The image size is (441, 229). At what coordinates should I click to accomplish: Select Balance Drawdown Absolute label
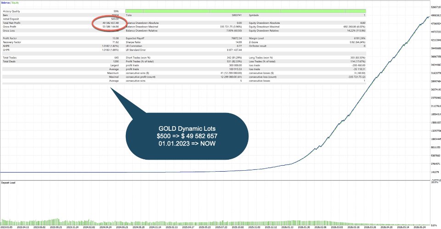(142, 23)
